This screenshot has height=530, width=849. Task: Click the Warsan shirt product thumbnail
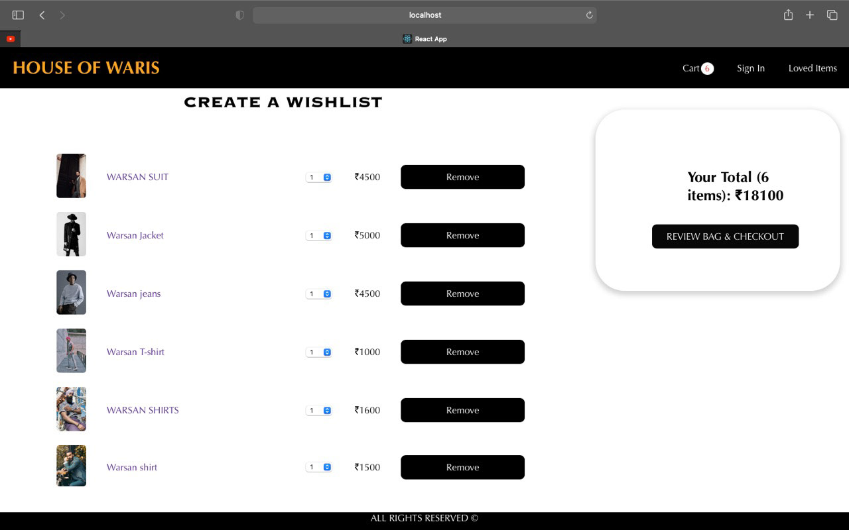pos(71,466)
